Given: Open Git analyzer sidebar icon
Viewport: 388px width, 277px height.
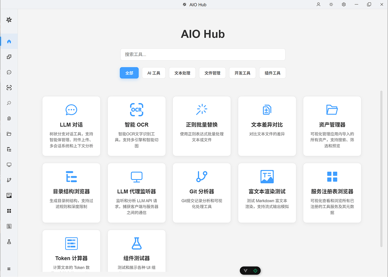Looking at the screenshot, I should 9,180.
